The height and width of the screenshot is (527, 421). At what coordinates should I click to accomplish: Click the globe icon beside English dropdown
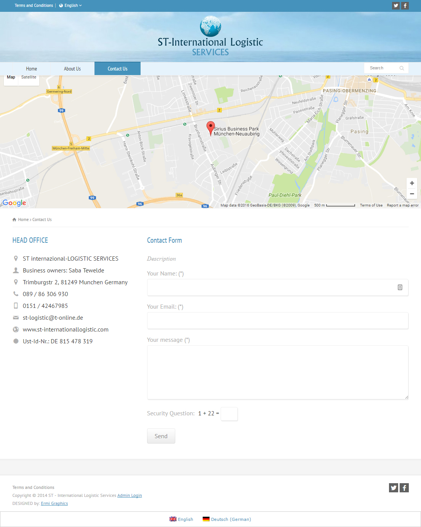[61, 6]
